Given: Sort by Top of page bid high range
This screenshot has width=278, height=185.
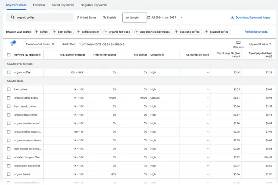Looking at the screenshot, I should coord(260,54).
